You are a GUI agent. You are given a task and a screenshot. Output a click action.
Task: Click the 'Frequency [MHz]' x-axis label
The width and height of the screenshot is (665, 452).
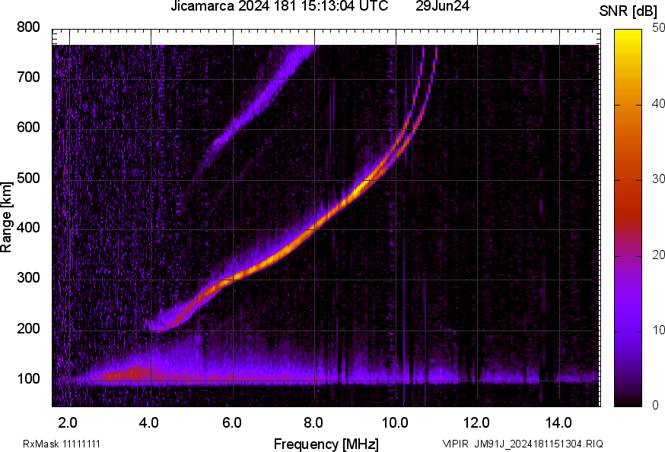326,444
